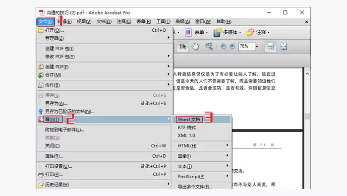
Task: Click the certificate ribbon icon beside 另存为已验证的文档
Action: 41,112
